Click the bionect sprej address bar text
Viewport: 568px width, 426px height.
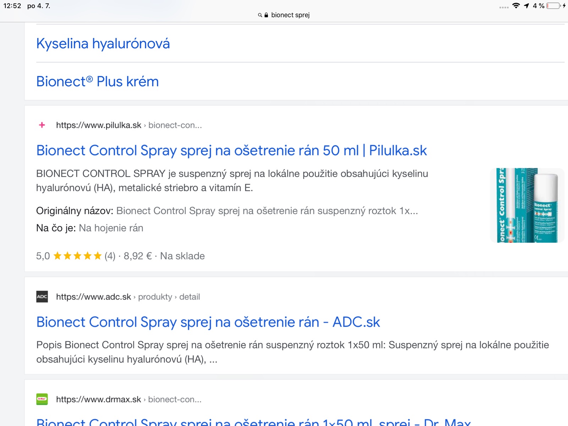(x=290, y=15)
